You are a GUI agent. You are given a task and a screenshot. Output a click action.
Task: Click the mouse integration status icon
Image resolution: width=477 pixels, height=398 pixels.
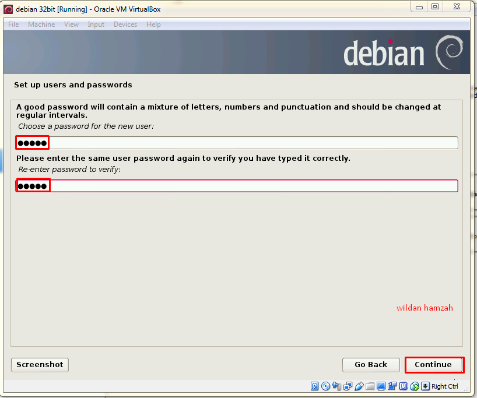(x=415, y=386)
